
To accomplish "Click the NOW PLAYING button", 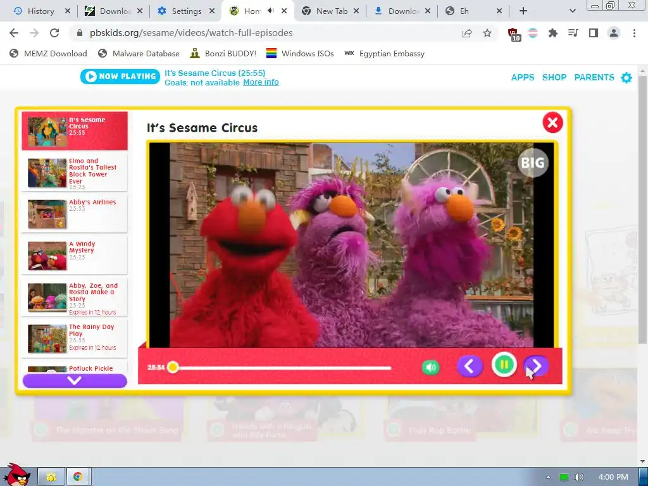I will point(120,77).
